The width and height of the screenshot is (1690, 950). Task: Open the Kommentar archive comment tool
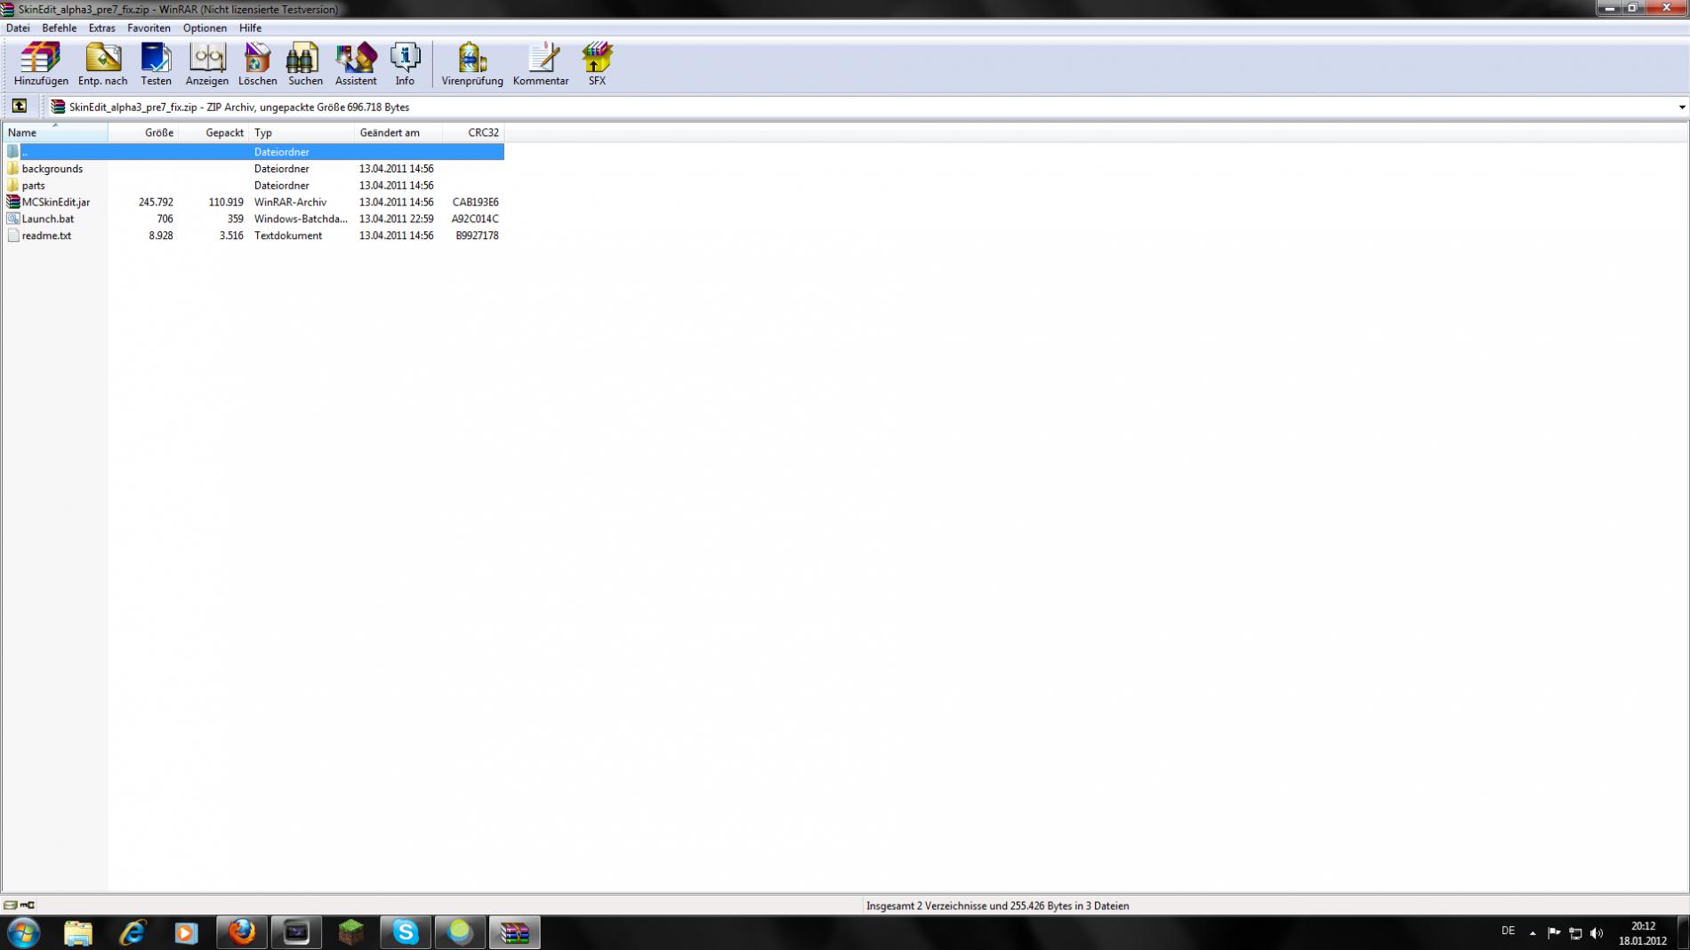click(541, 63)
